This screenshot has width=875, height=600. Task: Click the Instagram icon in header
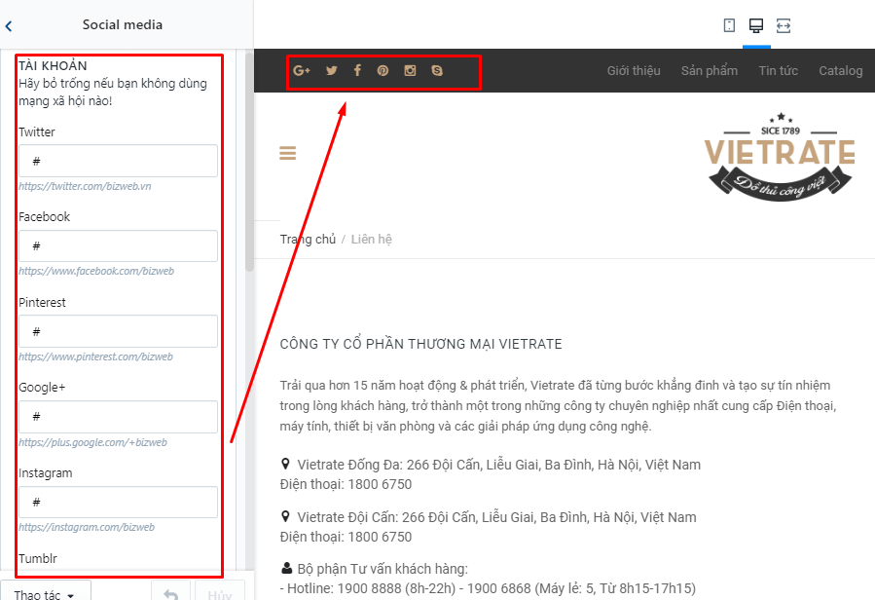410,70
